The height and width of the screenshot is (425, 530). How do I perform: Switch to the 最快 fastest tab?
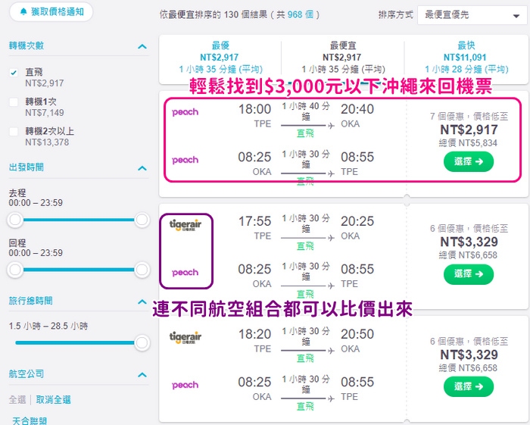(466, 57)
